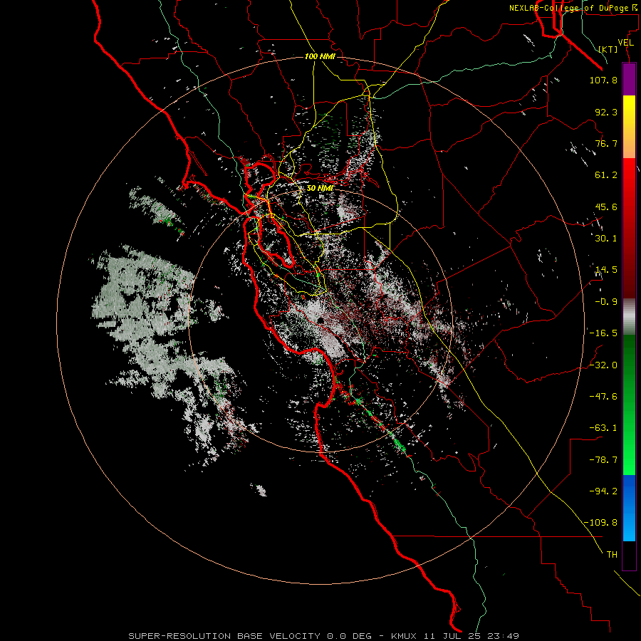The width and height of the screenshot is (641, 641).
Task: Click the yellow-orange segment of the color bar
Action: 629,127
